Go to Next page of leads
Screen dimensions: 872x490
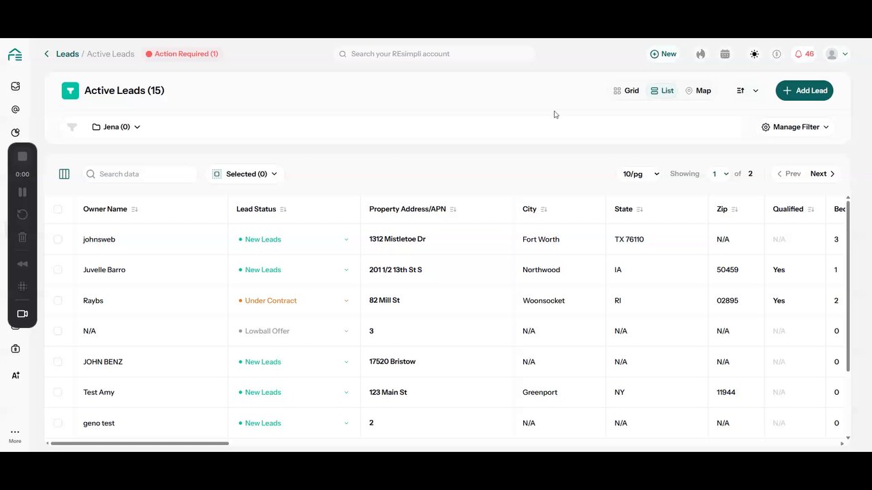coord(822,174)
